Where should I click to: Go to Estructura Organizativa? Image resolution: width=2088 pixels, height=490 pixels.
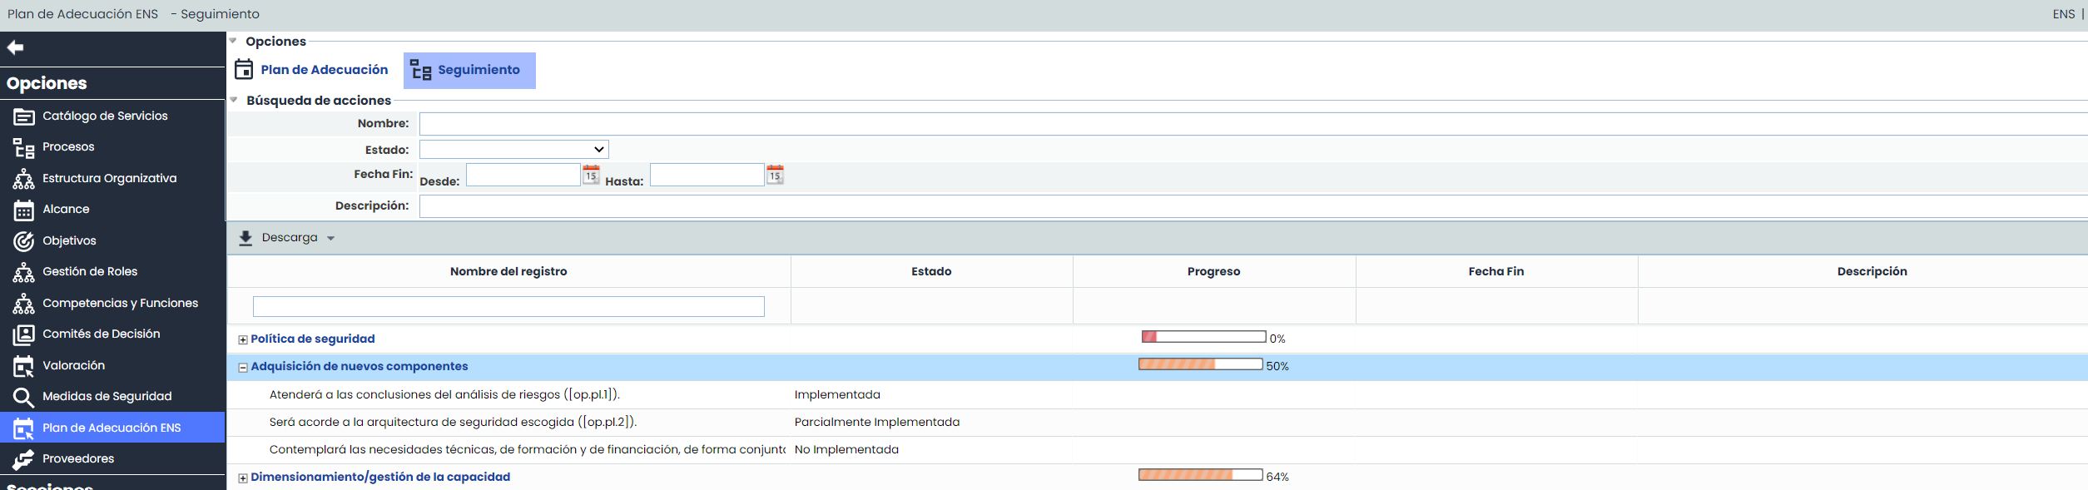109,178
